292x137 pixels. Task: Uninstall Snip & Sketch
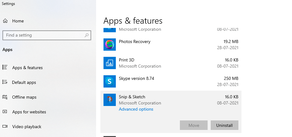224,125
